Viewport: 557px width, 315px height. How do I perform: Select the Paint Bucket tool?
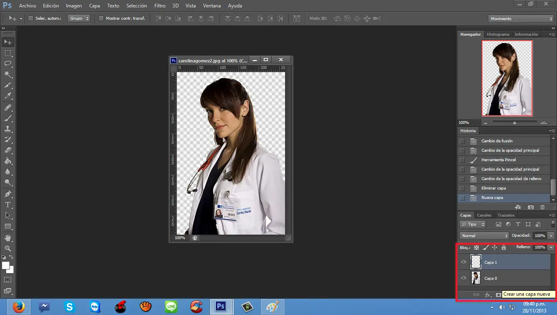click(x=8, y=161)
